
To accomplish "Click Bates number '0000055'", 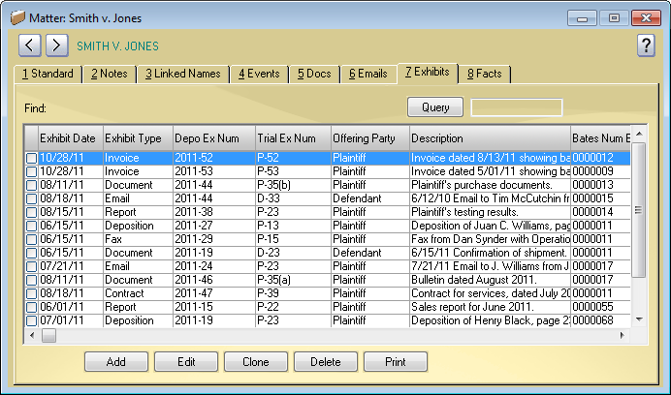I will (x=601, y=307).
